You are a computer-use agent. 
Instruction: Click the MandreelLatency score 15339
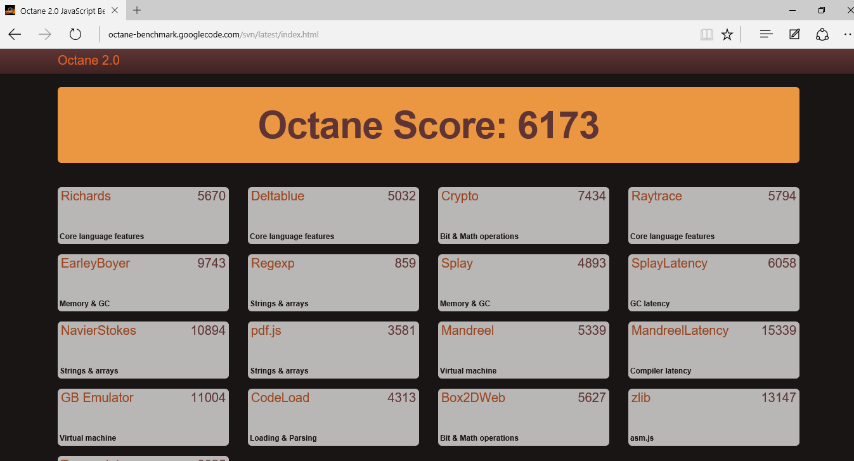pyautogui.click(x=779, y=330)
